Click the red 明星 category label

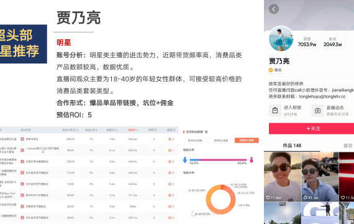[x=64, y=42]
